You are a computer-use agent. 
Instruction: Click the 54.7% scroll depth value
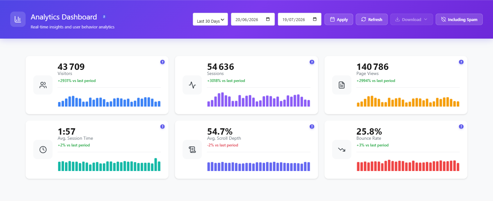(220, 131)
